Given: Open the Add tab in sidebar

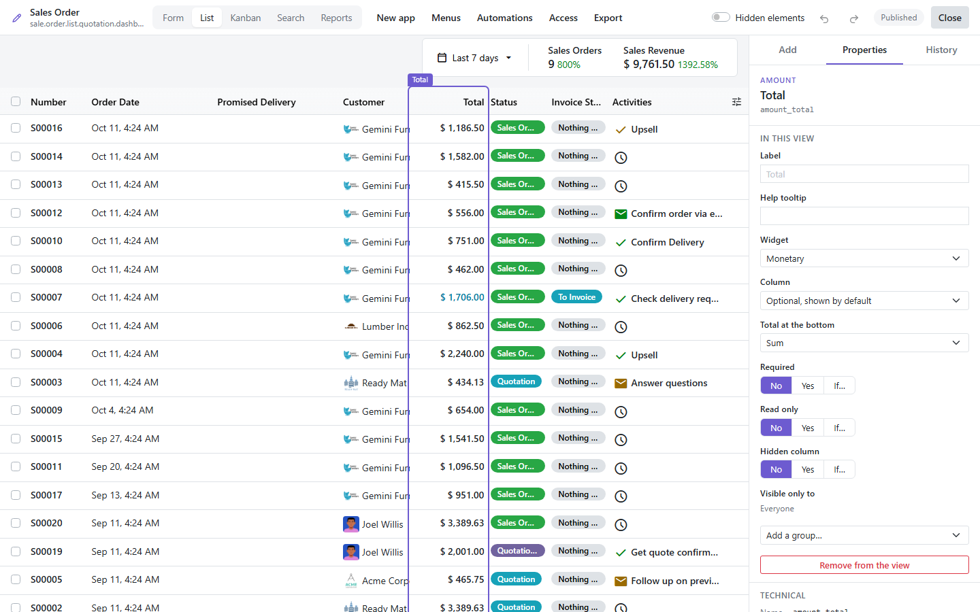Looking at the screenshot, I should click(x=787, y=50).
